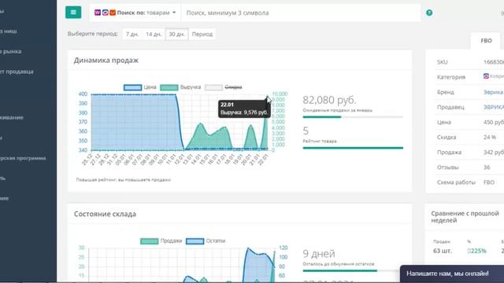Toggle the Остатки series in the warehouse chart
The width and height of the screenshot is (504, 283).
click(206, 241)
